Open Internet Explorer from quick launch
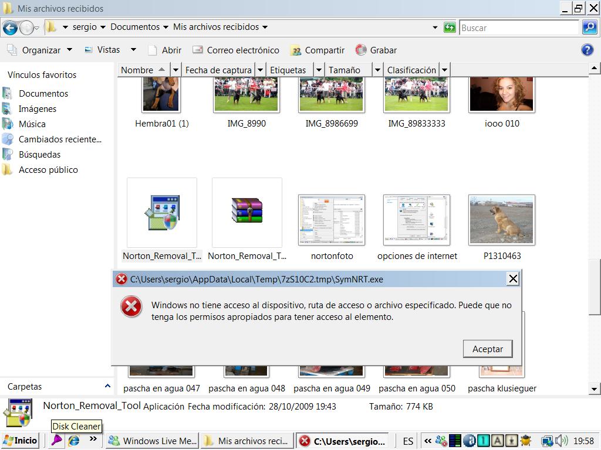Viewport: 601px width, 450px height. click(x=74, y=441)
